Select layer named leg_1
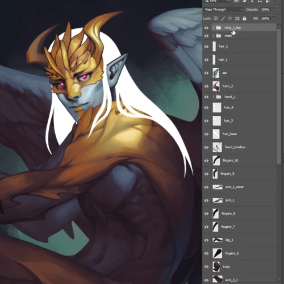This screenshot has height=284, width=284. [x=229, y=240]
